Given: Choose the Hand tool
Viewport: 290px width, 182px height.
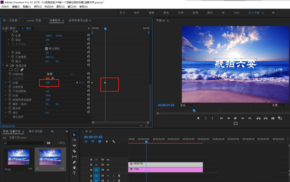Looking at the screenshot, I should [x=74, y=168].
